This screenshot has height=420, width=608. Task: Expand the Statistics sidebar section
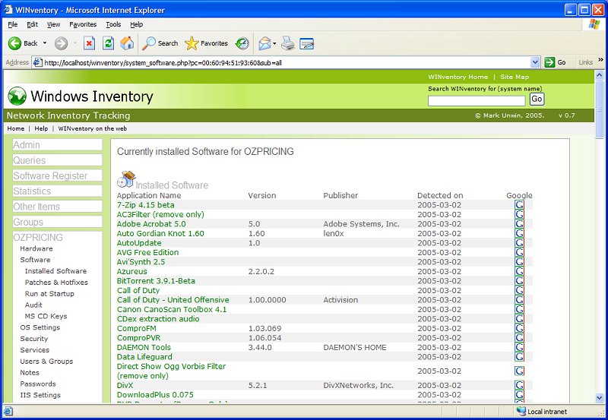32,191
